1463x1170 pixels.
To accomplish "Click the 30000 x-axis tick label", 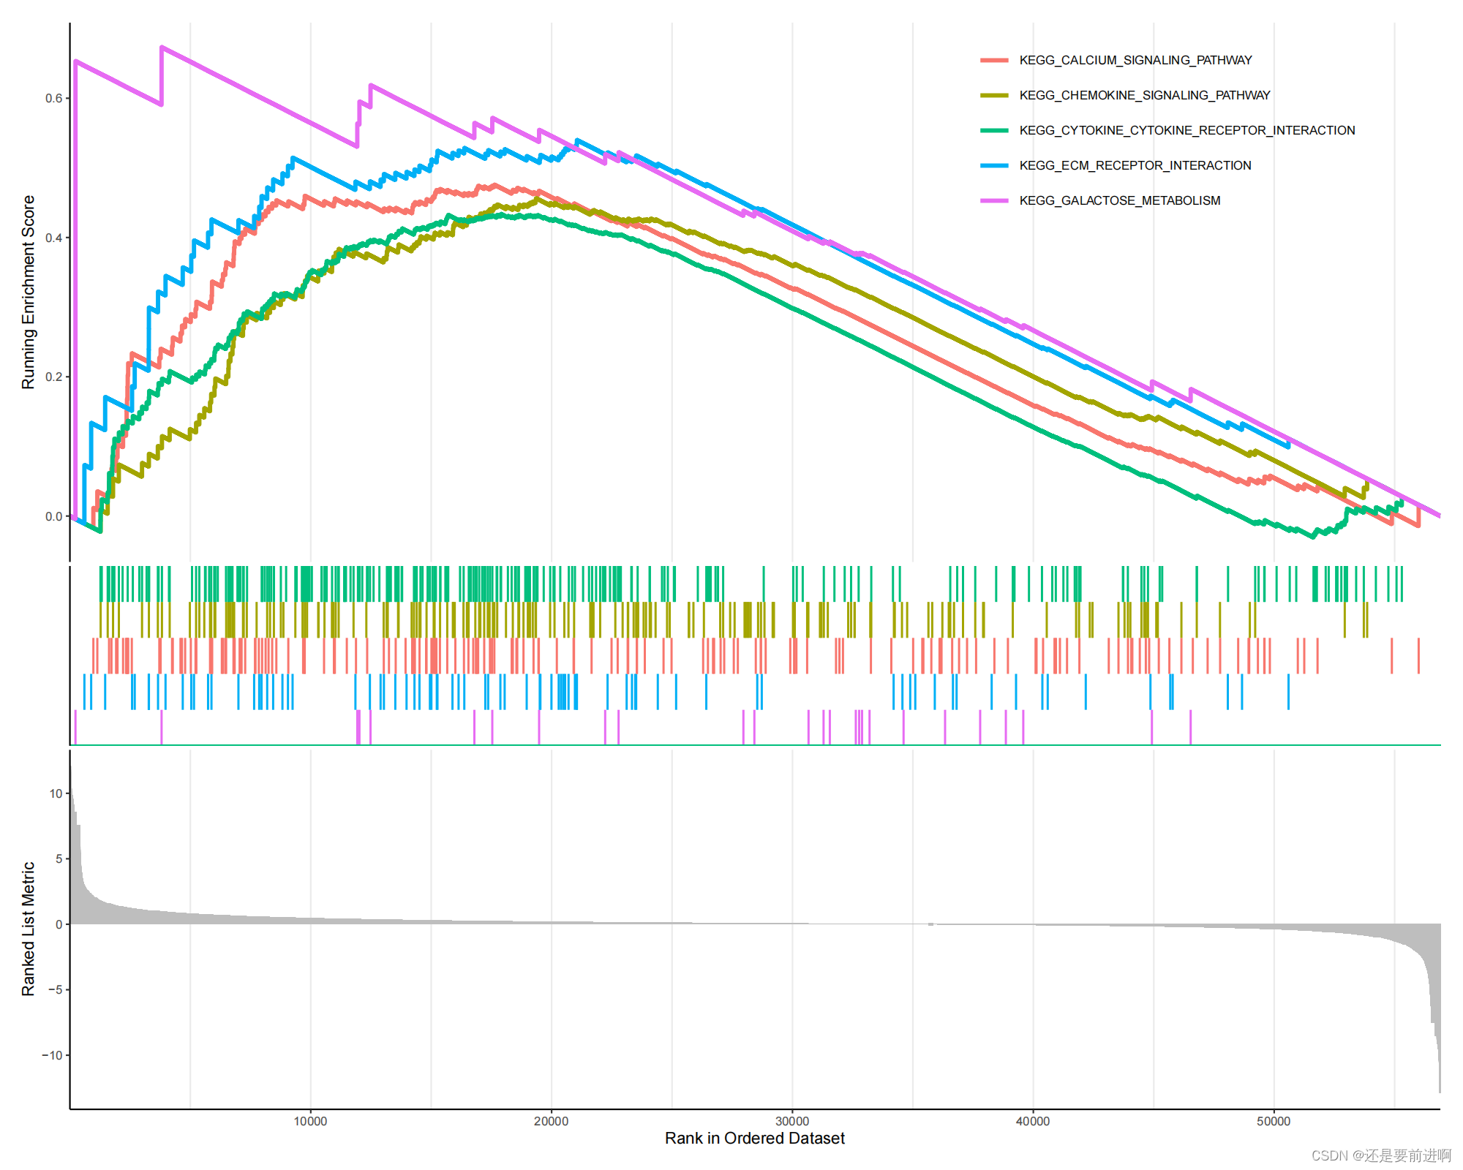I will (x=791, y=1121).
